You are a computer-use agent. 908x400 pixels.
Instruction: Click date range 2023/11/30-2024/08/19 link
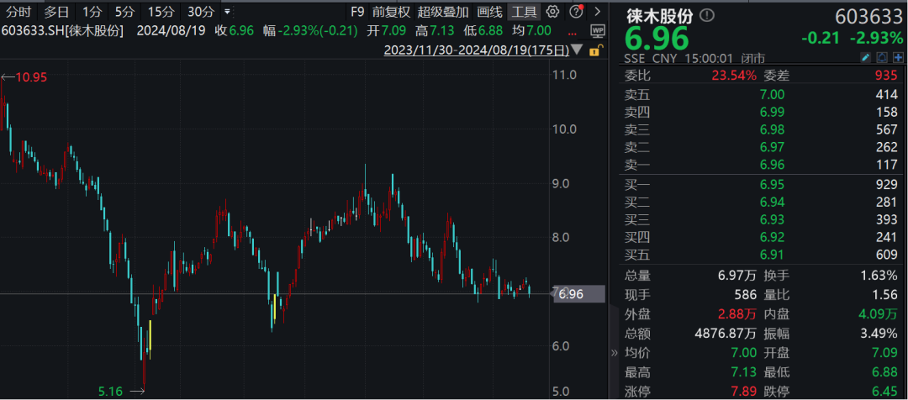(x=476, y=50)
